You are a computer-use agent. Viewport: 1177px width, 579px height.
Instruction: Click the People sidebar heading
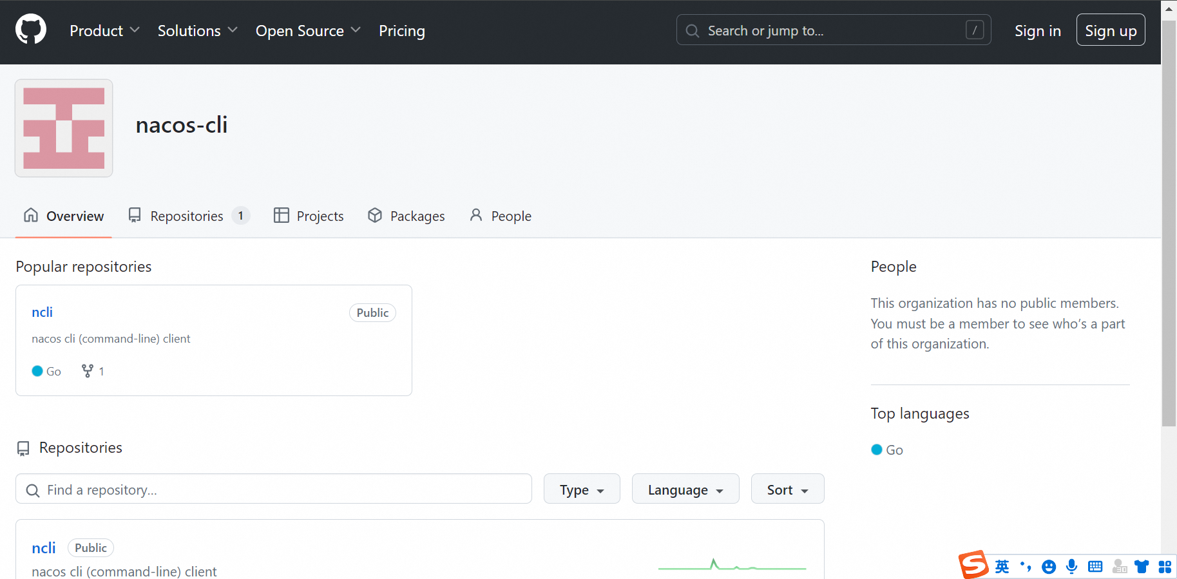coord(894,267)
